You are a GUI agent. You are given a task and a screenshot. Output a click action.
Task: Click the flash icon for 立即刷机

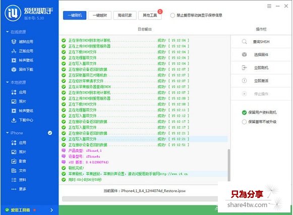tap(245, 68)
